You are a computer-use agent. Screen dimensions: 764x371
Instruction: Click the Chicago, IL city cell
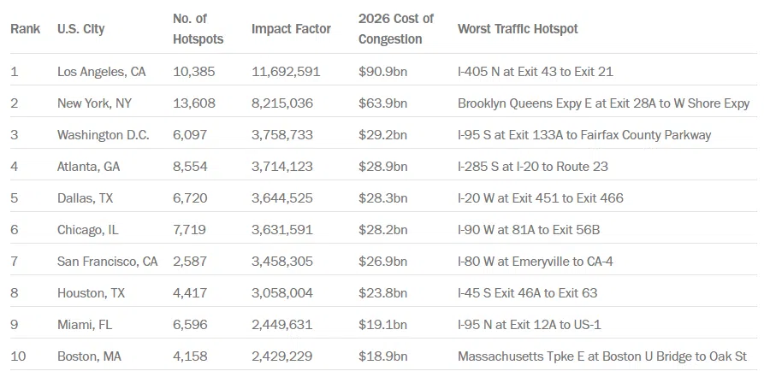pyautogui.click(x=89, y=230)
